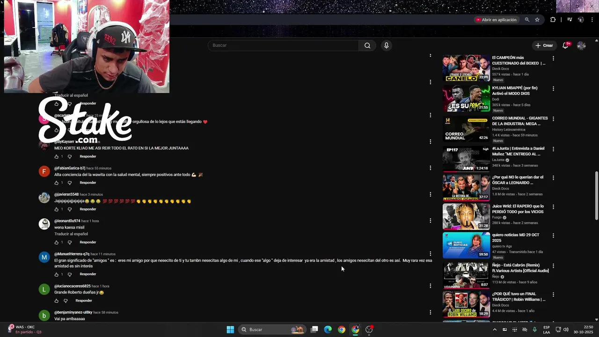Translate 'wena kaesa misil' comment to Spanish
Image resolution: width=599 pixels, height=337 pixels.
point(71,234)
